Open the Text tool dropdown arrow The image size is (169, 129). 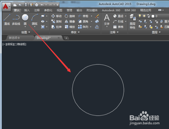click(107, 27)
